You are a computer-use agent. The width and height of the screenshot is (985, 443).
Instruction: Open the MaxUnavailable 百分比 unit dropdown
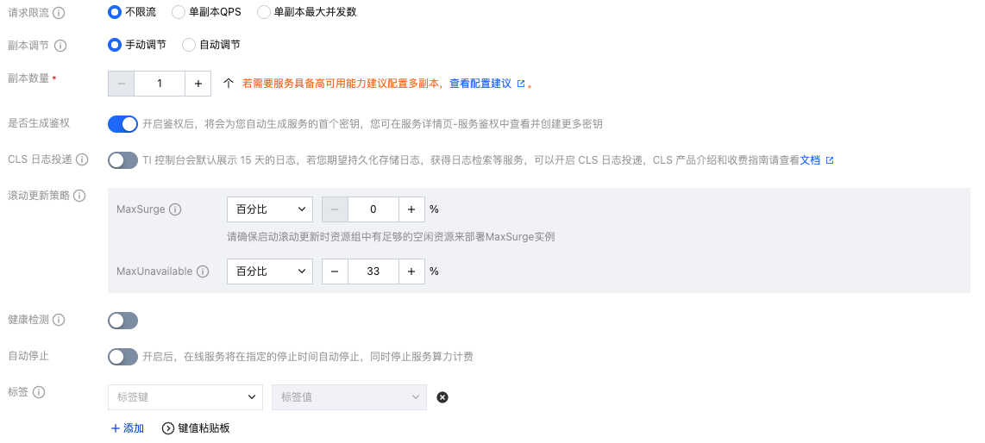pyautogui.click(x=269, y=271)
